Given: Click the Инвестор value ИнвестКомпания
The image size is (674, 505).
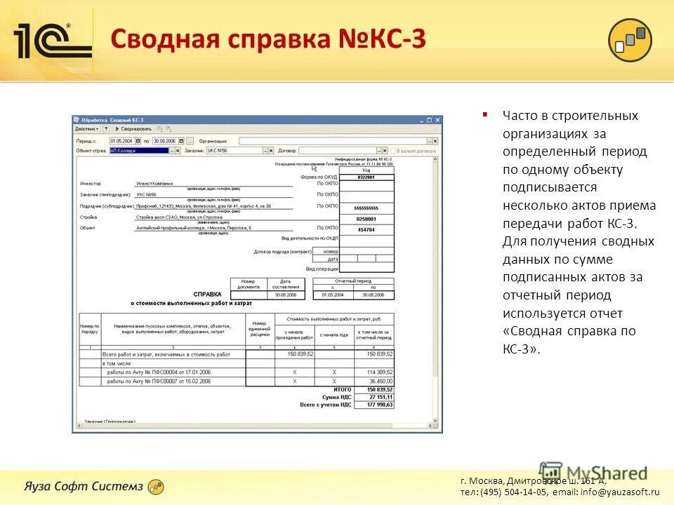Looking at the screenshot, I should click(154, 183).
